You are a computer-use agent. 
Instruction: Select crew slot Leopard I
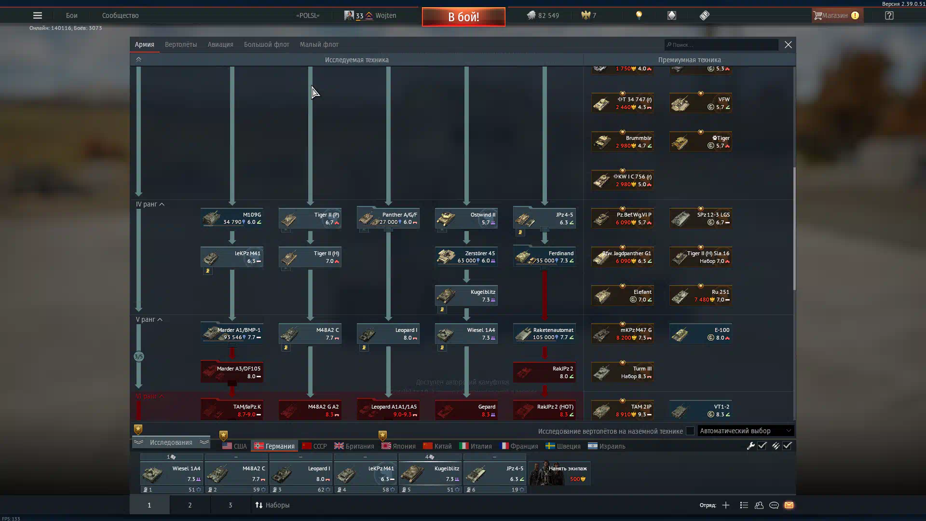tap(301, 474)
